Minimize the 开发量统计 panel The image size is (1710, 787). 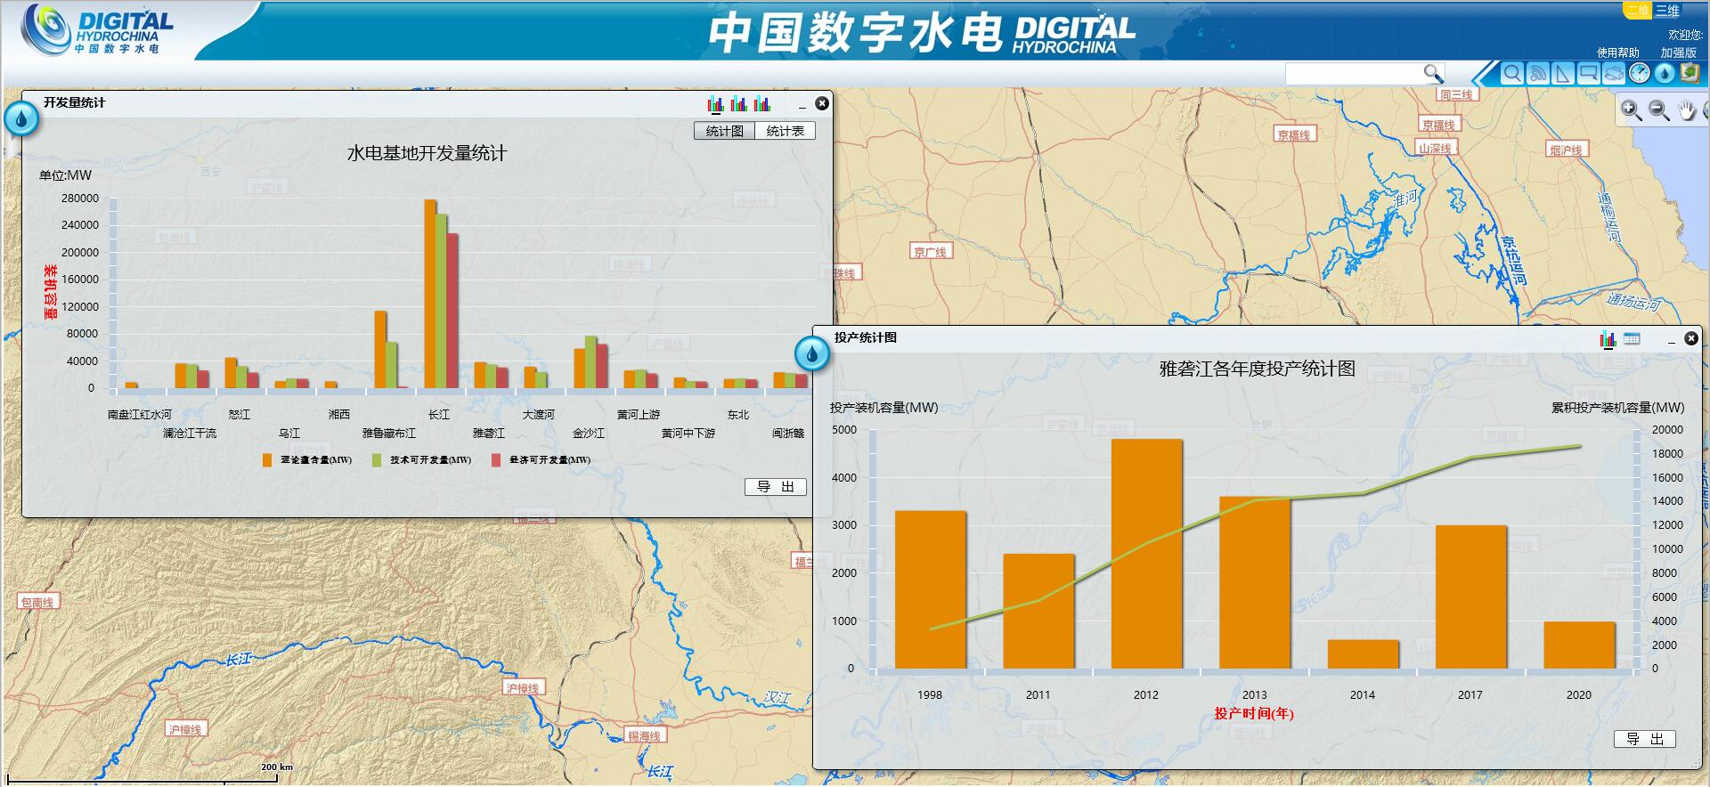click(x=802, y=104)
